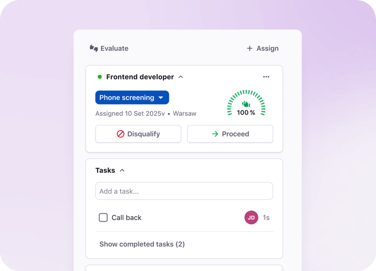Viewport: 376px width, 271px height.
Task: Select the Evaluate tab label
Action: pos(114,48)
